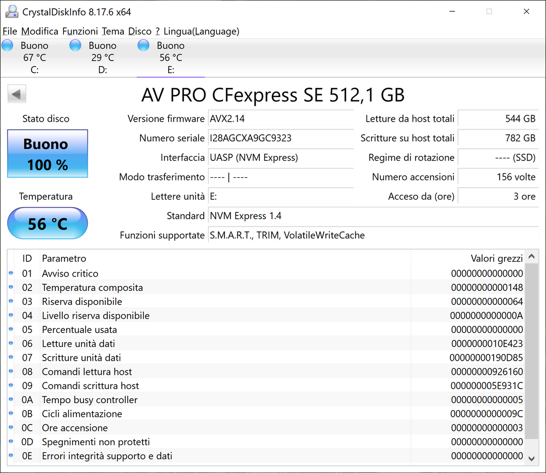Click raw value 0000000010E423
Viewport: 546px width, 473px height.
click(487, 344)
